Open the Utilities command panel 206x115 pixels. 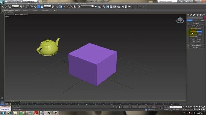click(x=204, y=15)
